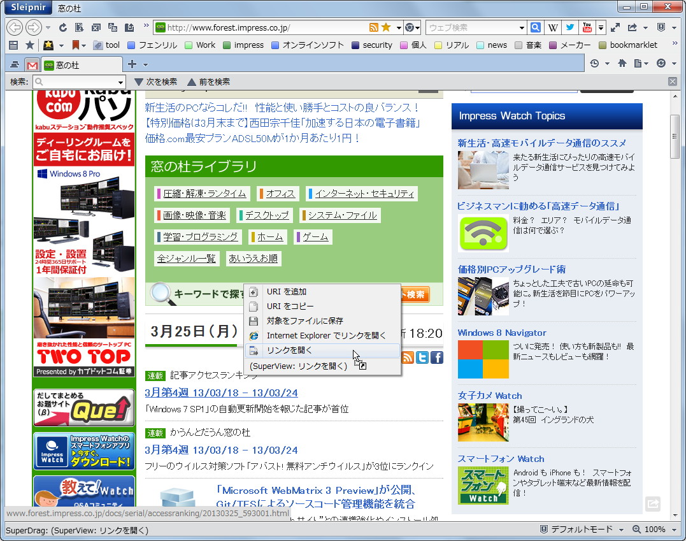Choose 'URI をコピー' from context menu
Image resolution: width=686 pixels, height=541 pixels.
322,306
